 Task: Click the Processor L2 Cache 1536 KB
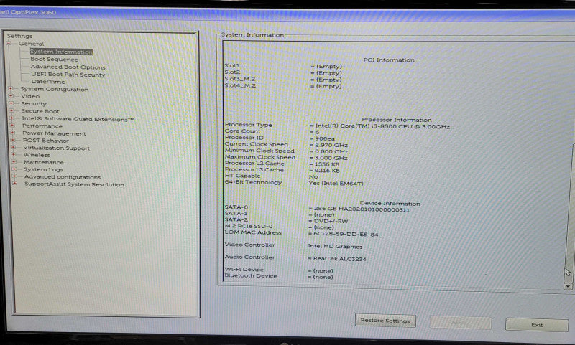(x=327, y=164)
